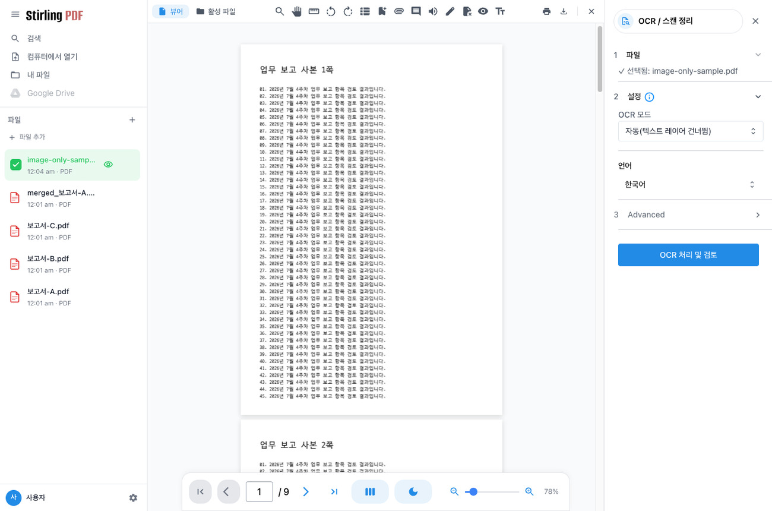Open the redact page tool
This screenshot has width=772, height=511.
(467, 11)
